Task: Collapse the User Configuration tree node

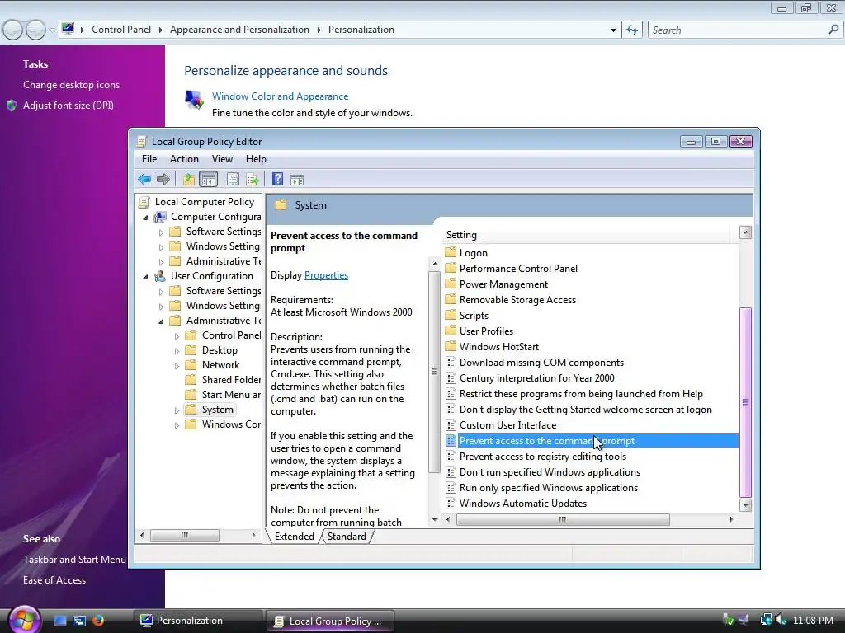Action: [x=145, y=277]
